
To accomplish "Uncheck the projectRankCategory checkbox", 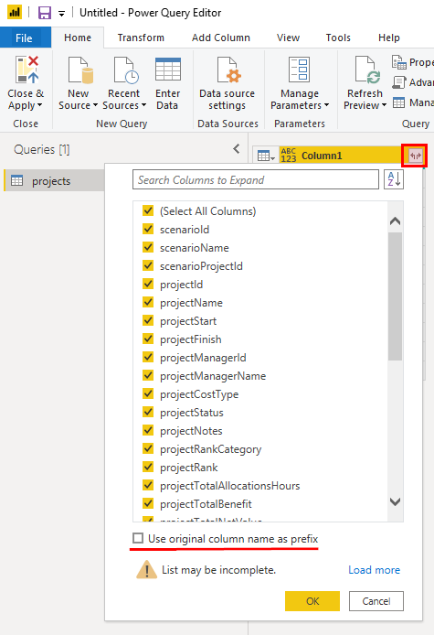I will [x=148, y=448].
